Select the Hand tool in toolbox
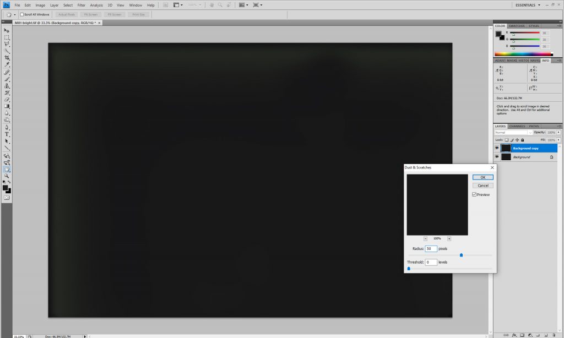 point(7,170)
